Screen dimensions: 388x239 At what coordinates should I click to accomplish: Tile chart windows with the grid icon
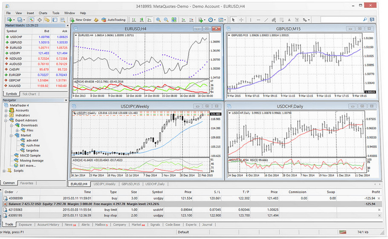pyautogui.click(x=174, y=20)
